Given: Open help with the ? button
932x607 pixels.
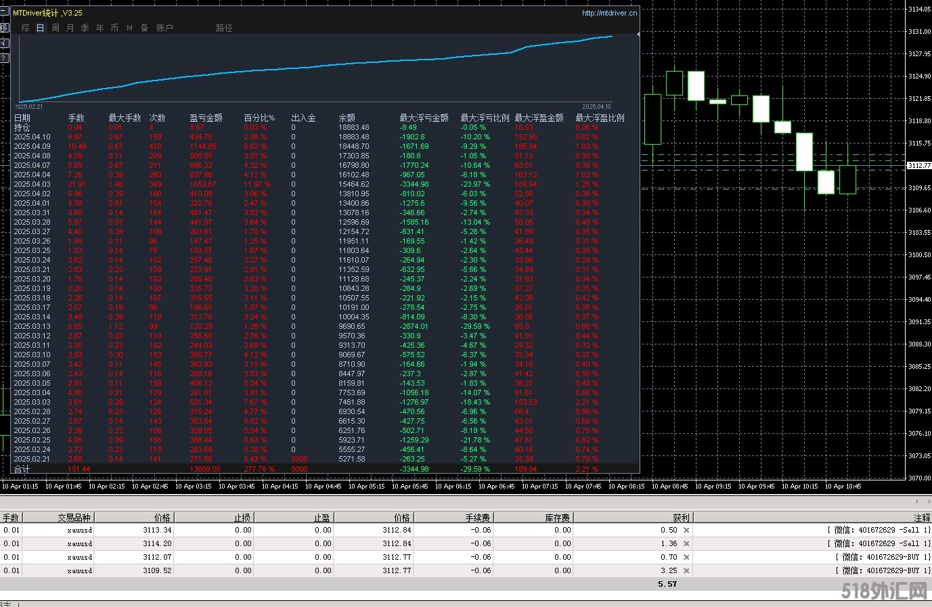Looking at the screenshot, I should pos(4,58).
